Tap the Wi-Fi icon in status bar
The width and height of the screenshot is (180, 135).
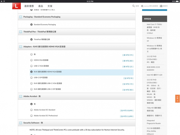click(x=4, y=2)
